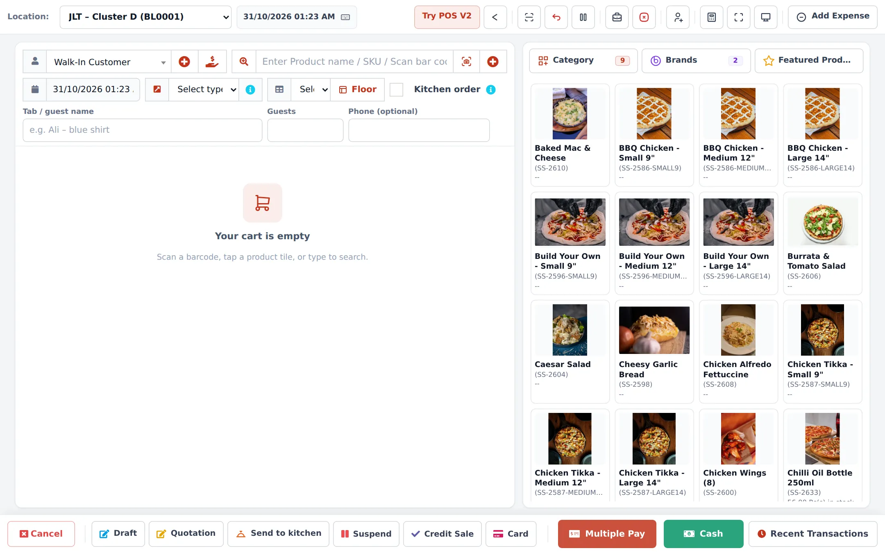Open Recent Transactions
Image resolution: width=885 pixels, height=553 pixels.
tap(812, 534)
